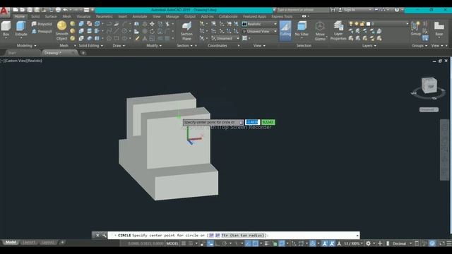The image size is (452, 254).
Task: Open the Realistic visual style dropdown
Action: pyautogui.click(x=259, y=24)
